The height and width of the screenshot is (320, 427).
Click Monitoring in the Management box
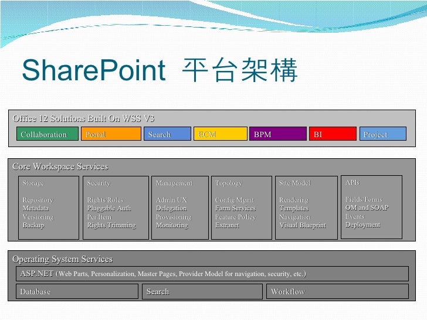click(x=172, y=225)
